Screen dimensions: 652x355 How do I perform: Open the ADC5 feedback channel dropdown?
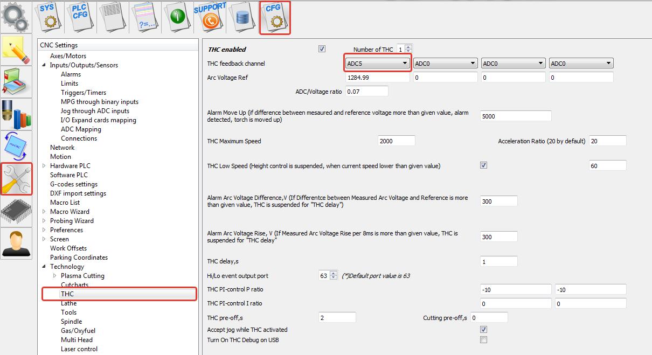pos(377,64)
